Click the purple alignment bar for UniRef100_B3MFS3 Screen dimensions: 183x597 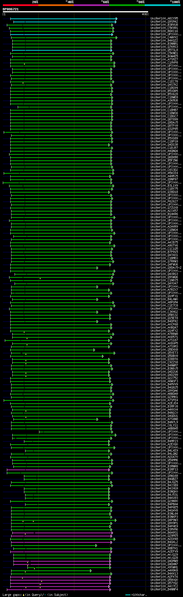tap(58, 470)
